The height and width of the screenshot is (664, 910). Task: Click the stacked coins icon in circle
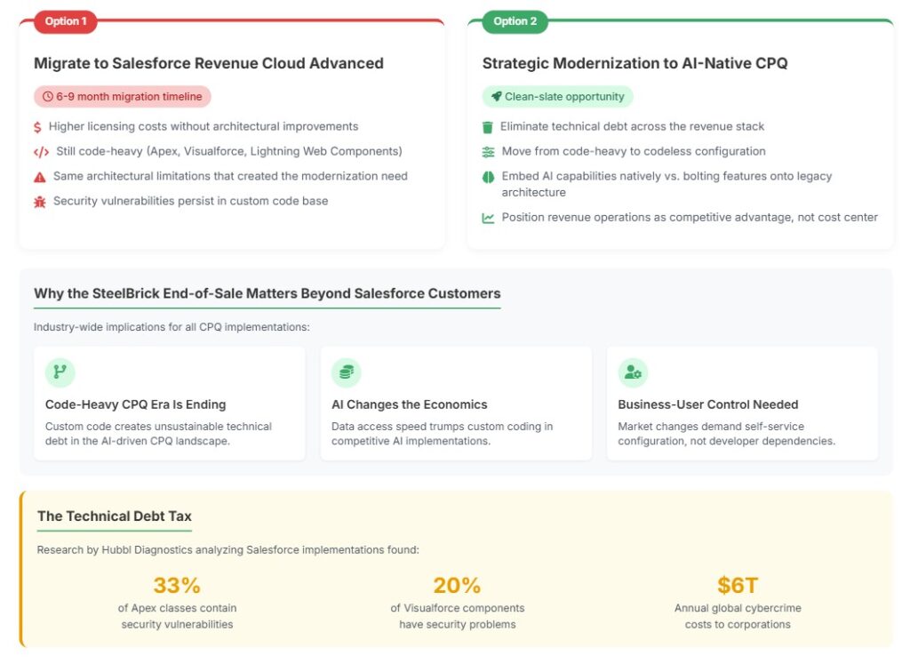click(347, 372)
